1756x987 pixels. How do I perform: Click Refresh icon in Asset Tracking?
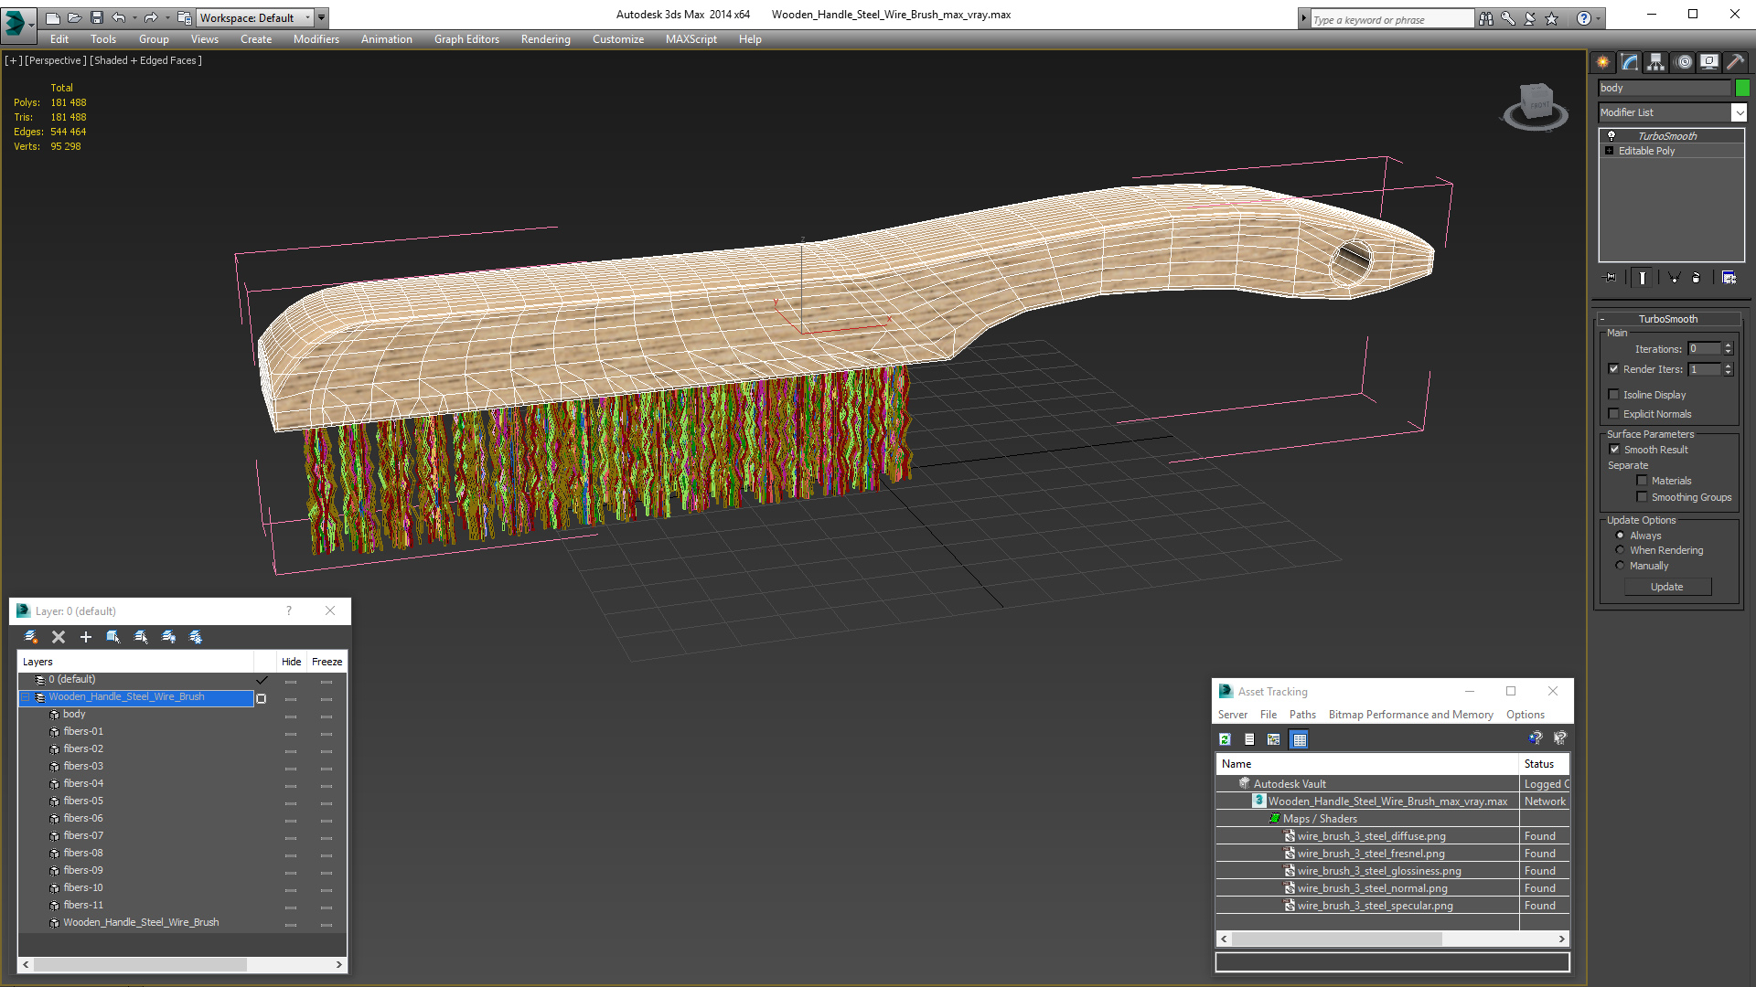pos(1225,739)
